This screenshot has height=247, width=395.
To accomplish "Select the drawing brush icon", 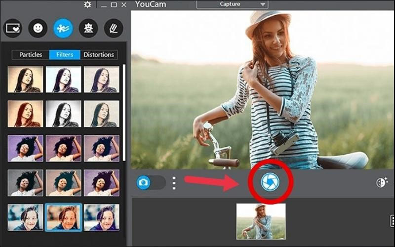I will [114, 28].
